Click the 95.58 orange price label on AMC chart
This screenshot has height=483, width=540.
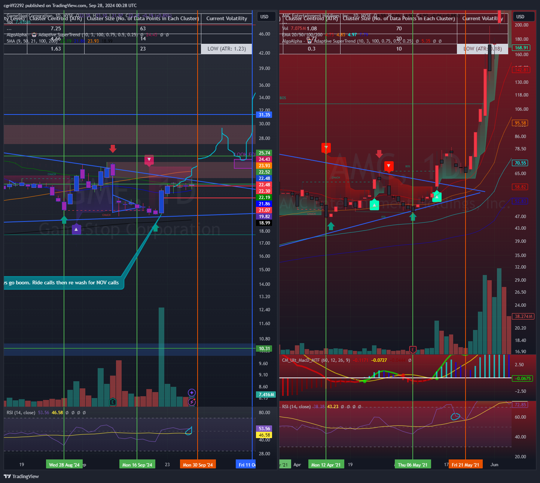[x=521, y=123]
